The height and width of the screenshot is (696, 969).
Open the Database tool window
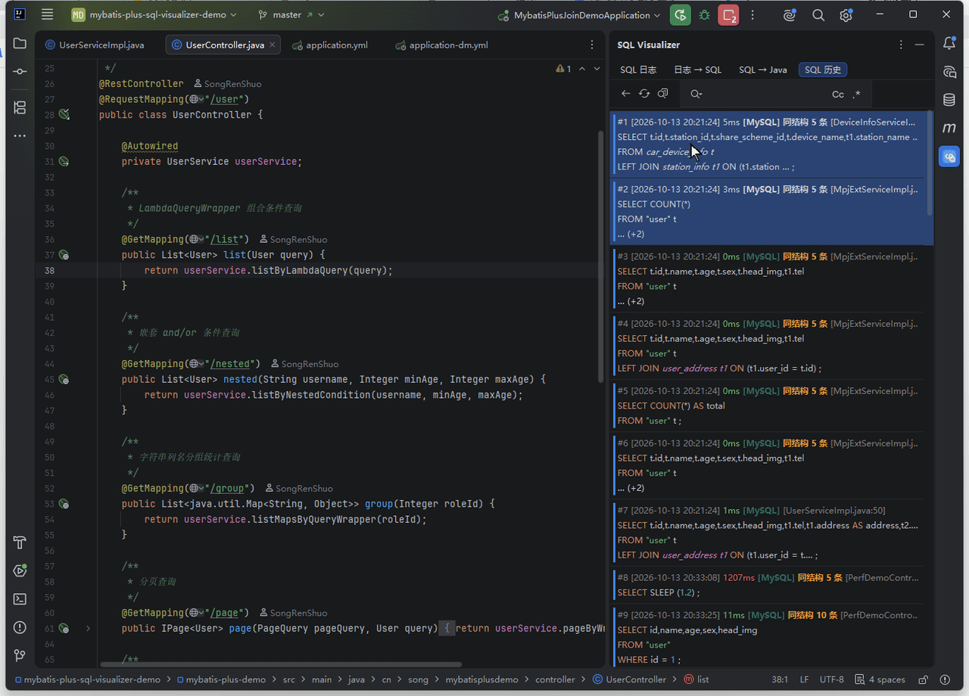pos(949,100)
